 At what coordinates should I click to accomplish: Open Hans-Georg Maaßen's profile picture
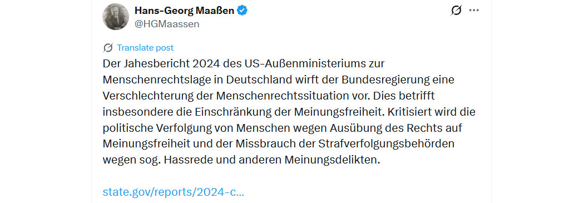(x=116, y=17)
